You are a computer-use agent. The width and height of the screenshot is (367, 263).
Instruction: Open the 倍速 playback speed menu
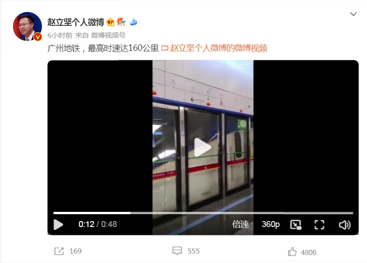pos(240,224)
